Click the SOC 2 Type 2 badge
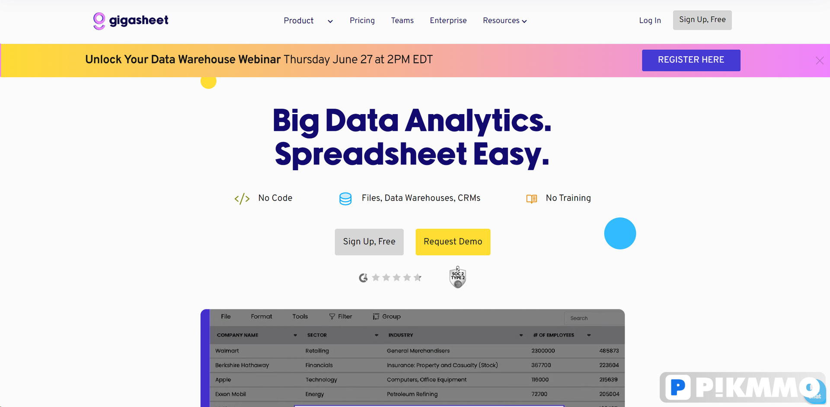Image resolution: width=830 pixels, height=407 pixels. (x=458, y=277)
